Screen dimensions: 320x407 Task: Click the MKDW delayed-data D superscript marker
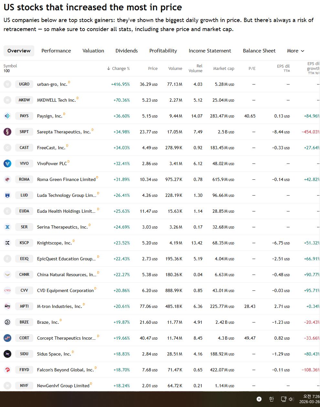[x=78, y=98]
